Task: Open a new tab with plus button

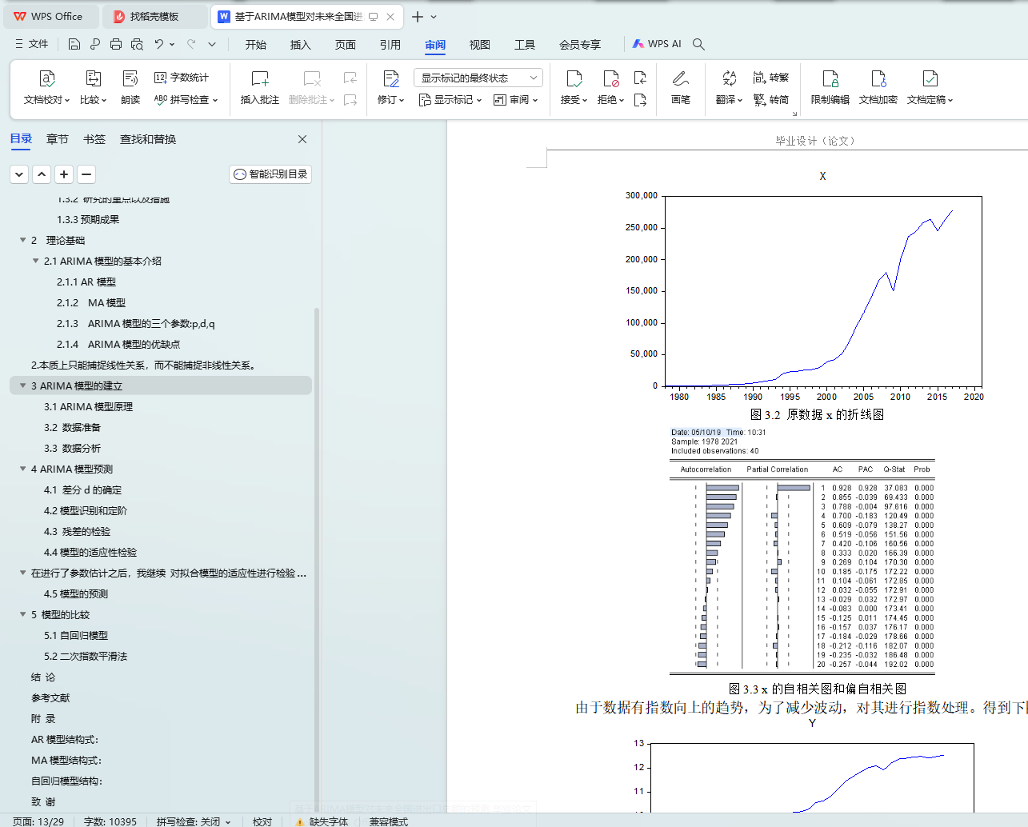Action: (418, 16)
